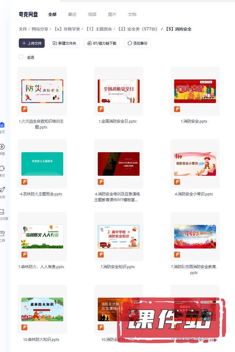The image size is (235, 352).
Task: Open the 工具 toolbox icon in sidebar
Action: 2,233
